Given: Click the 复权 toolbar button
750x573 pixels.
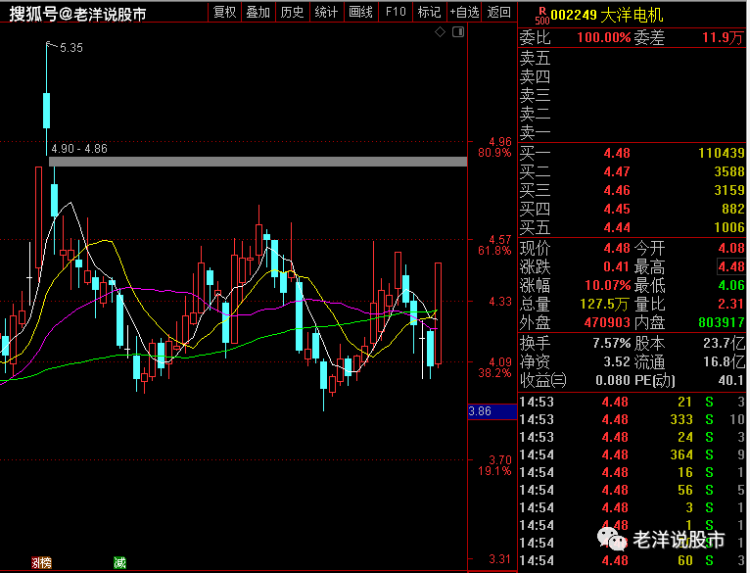Looking at the screenshot, I should click(224, 12).
